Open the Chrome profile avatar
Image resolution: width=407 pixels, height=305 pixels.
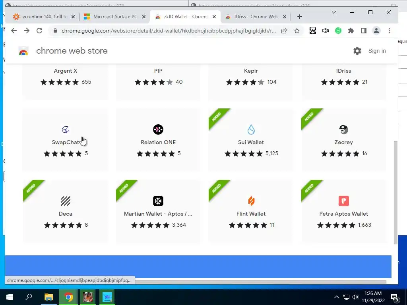click(x=376, y=31)
